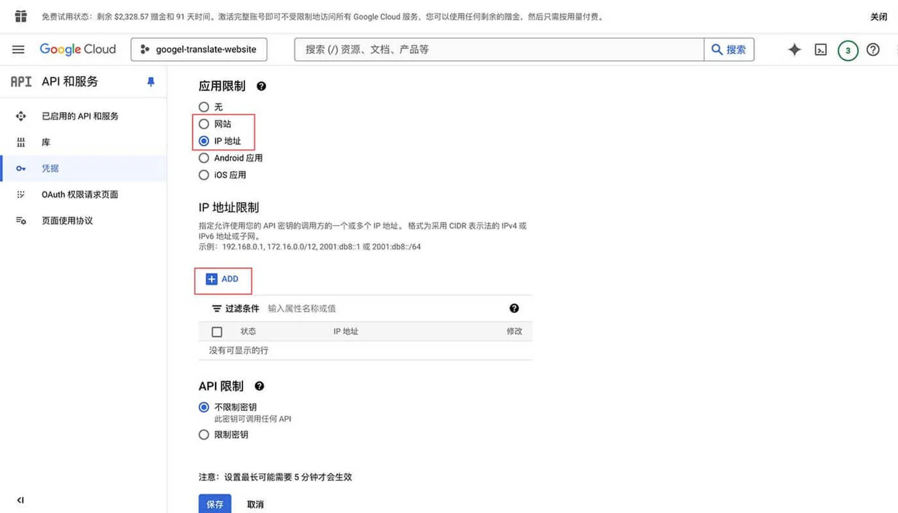Screen dimensions: 898x513
Task: Unpin the API 和服务 section
Action: click(x=151, y=81)
